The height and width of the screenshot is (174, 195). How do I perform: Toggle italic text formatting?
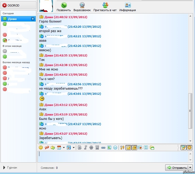85,148
